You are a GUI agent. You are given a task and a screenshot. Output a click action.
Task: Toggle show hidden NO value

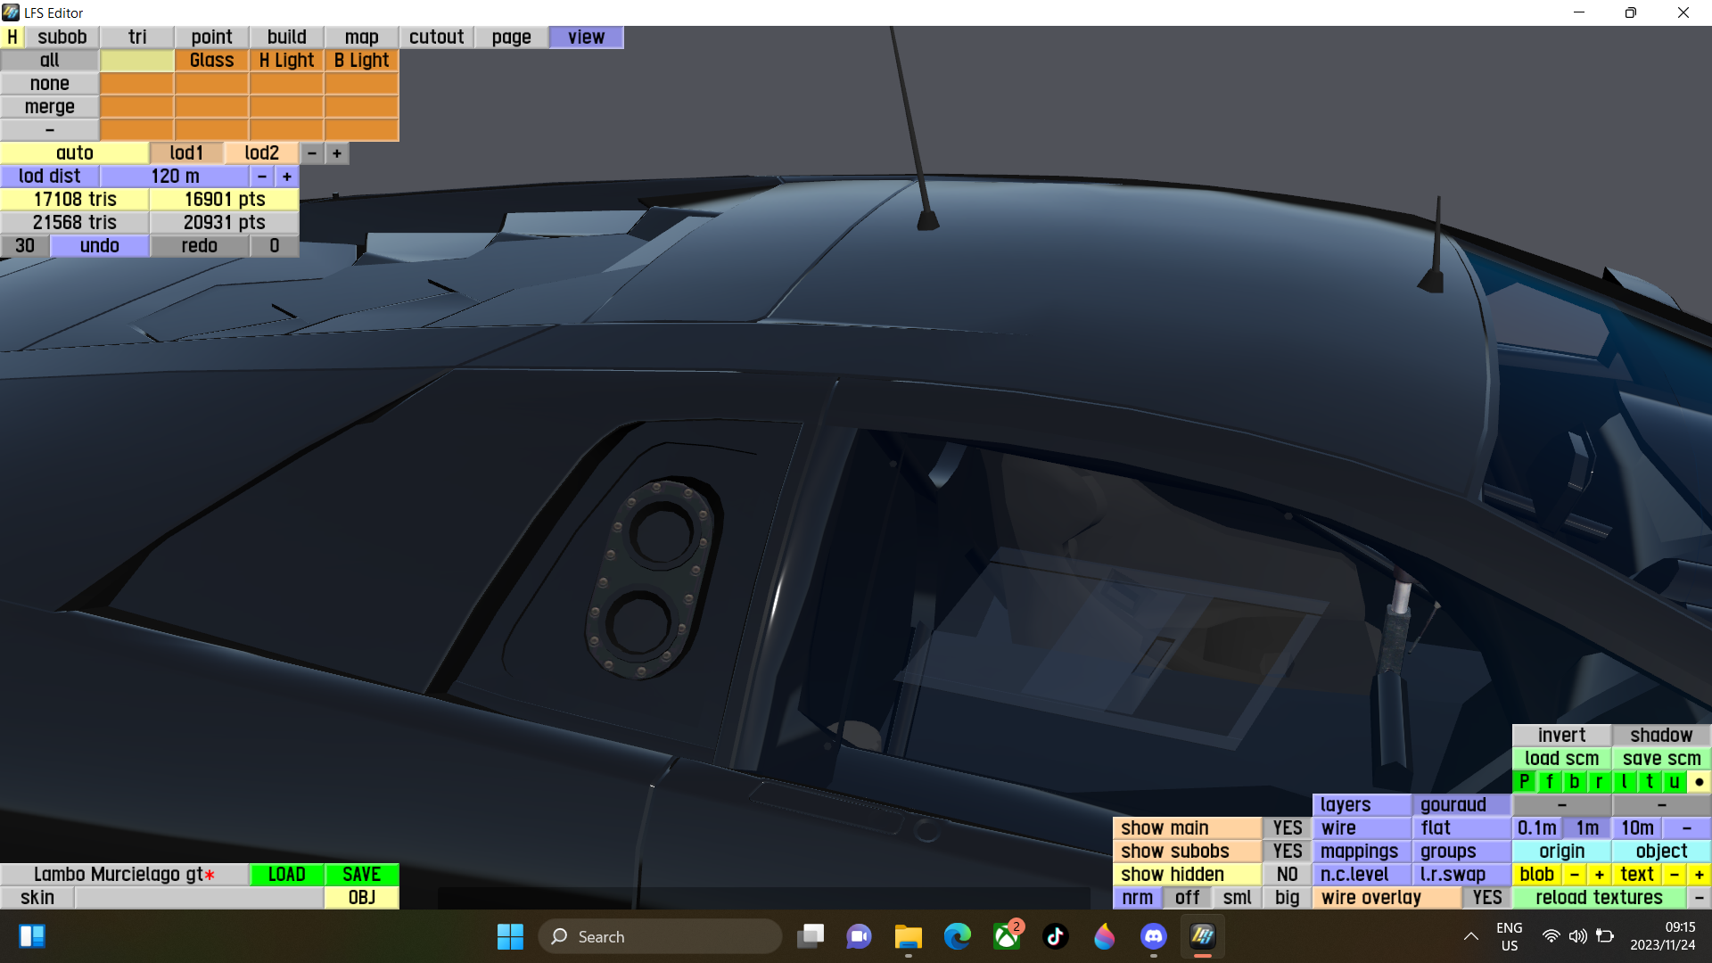(1287, 875)
